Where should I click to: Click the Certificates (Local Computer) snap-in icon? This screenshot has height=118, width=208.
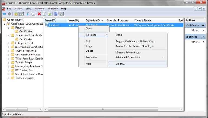click(8, 24)
